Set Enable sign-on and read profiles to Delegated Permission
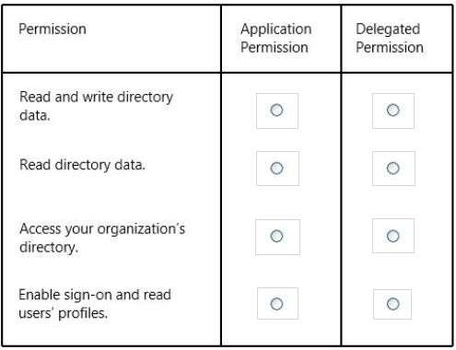This screenshot has width=456, height=350. (x=393, y=304)
